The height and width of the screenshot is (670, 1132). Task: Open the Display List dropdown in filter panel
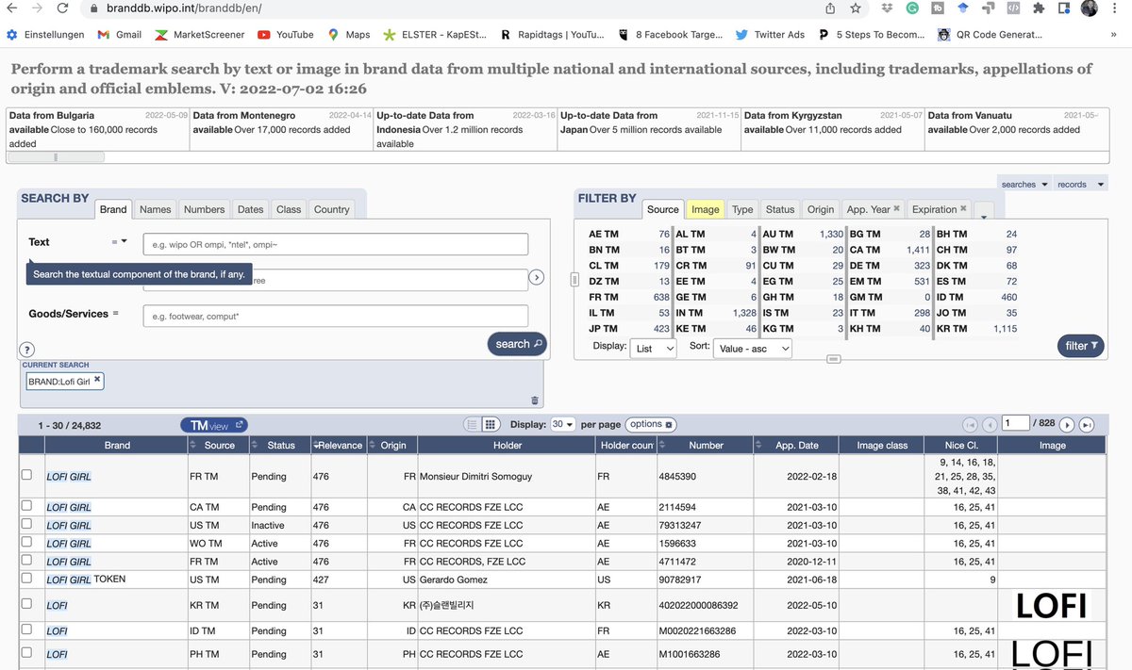pos(654,348)
